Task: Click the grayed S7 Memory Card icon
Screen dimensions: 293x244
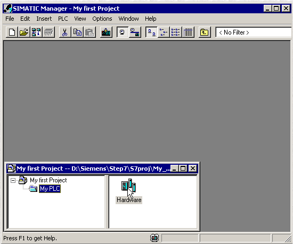Action: click(48, 32)
